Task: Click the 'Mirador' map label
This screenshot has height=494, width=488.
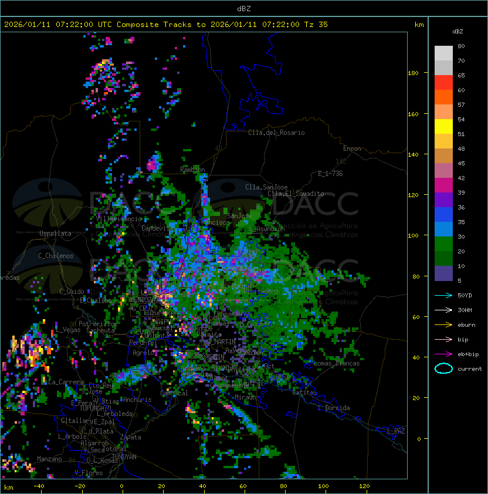Action: click(247, 397)
